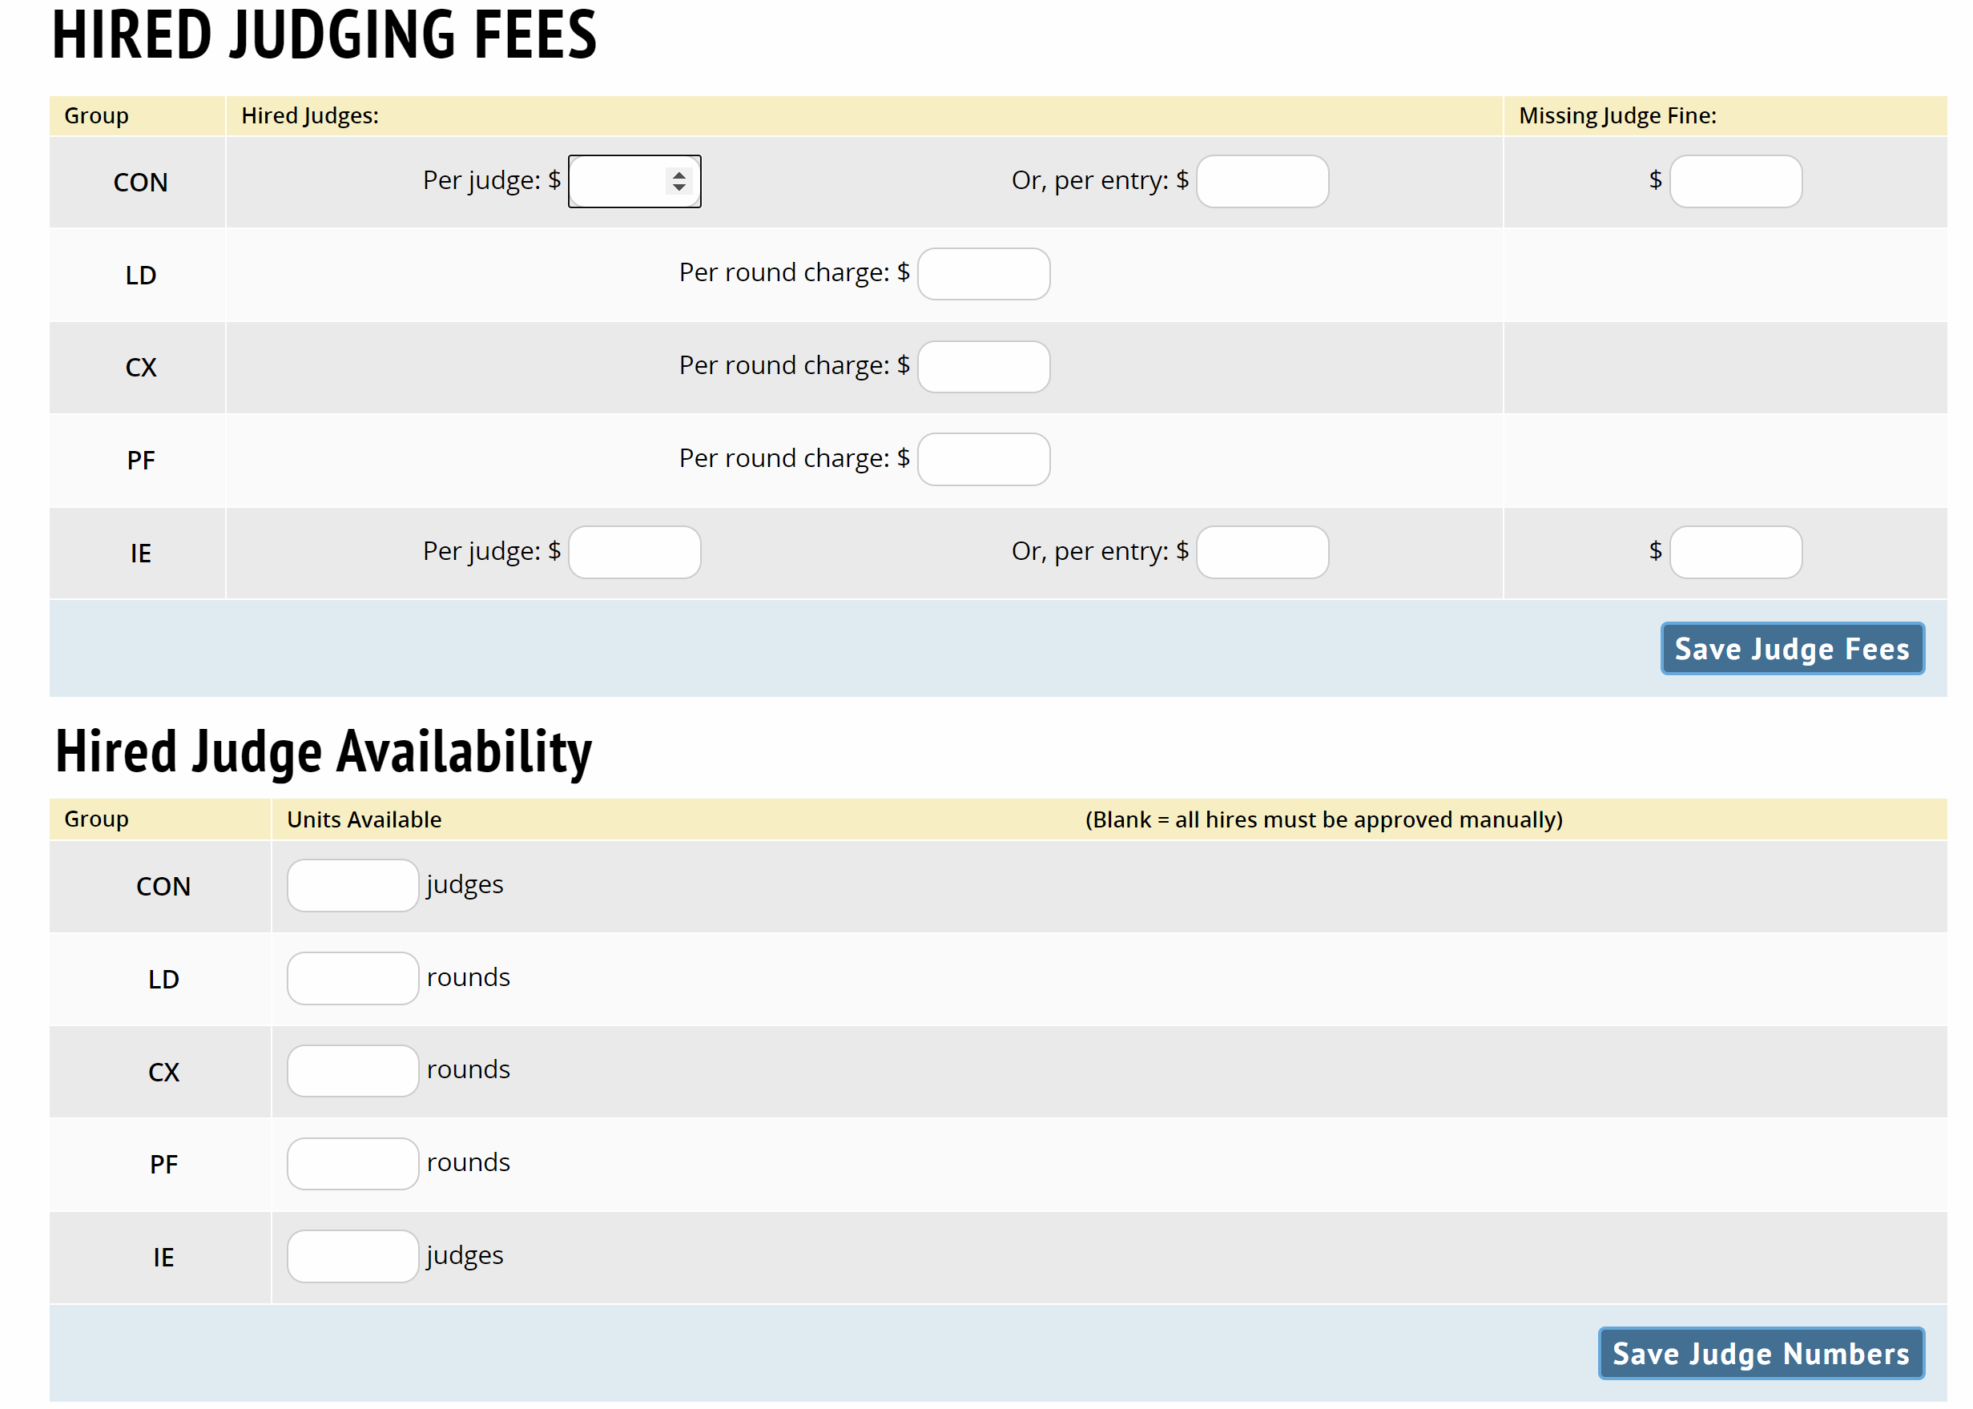
Task: Focus the IE per entry fee input
Action: pyautogui.click(x=1262, y=552)
